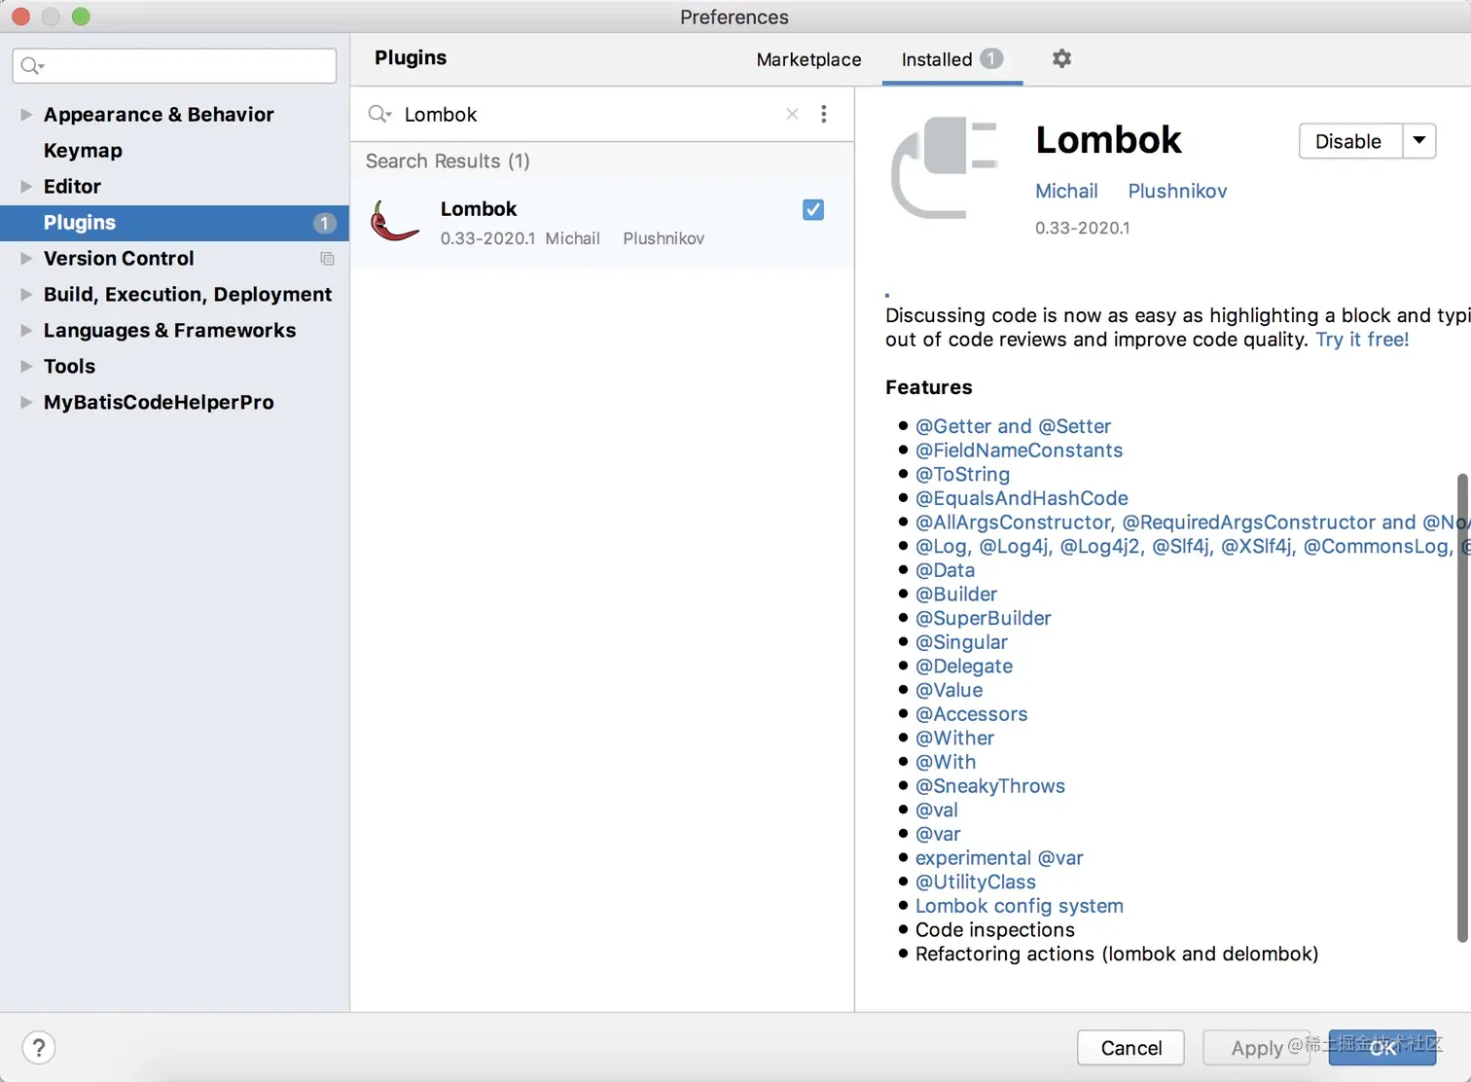
Task: Open the plugins settings gear menu
Action: tap(1061, 58)
